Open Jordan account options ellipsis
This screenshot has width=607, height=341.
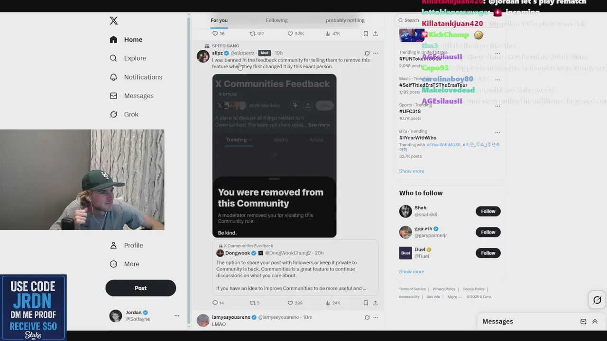pos(176,316)
